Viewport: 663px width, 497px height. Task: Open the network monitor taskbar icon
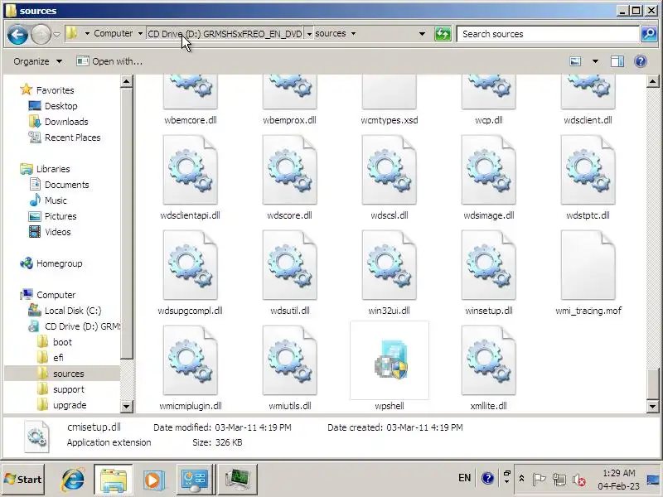(x=238, y=480)
